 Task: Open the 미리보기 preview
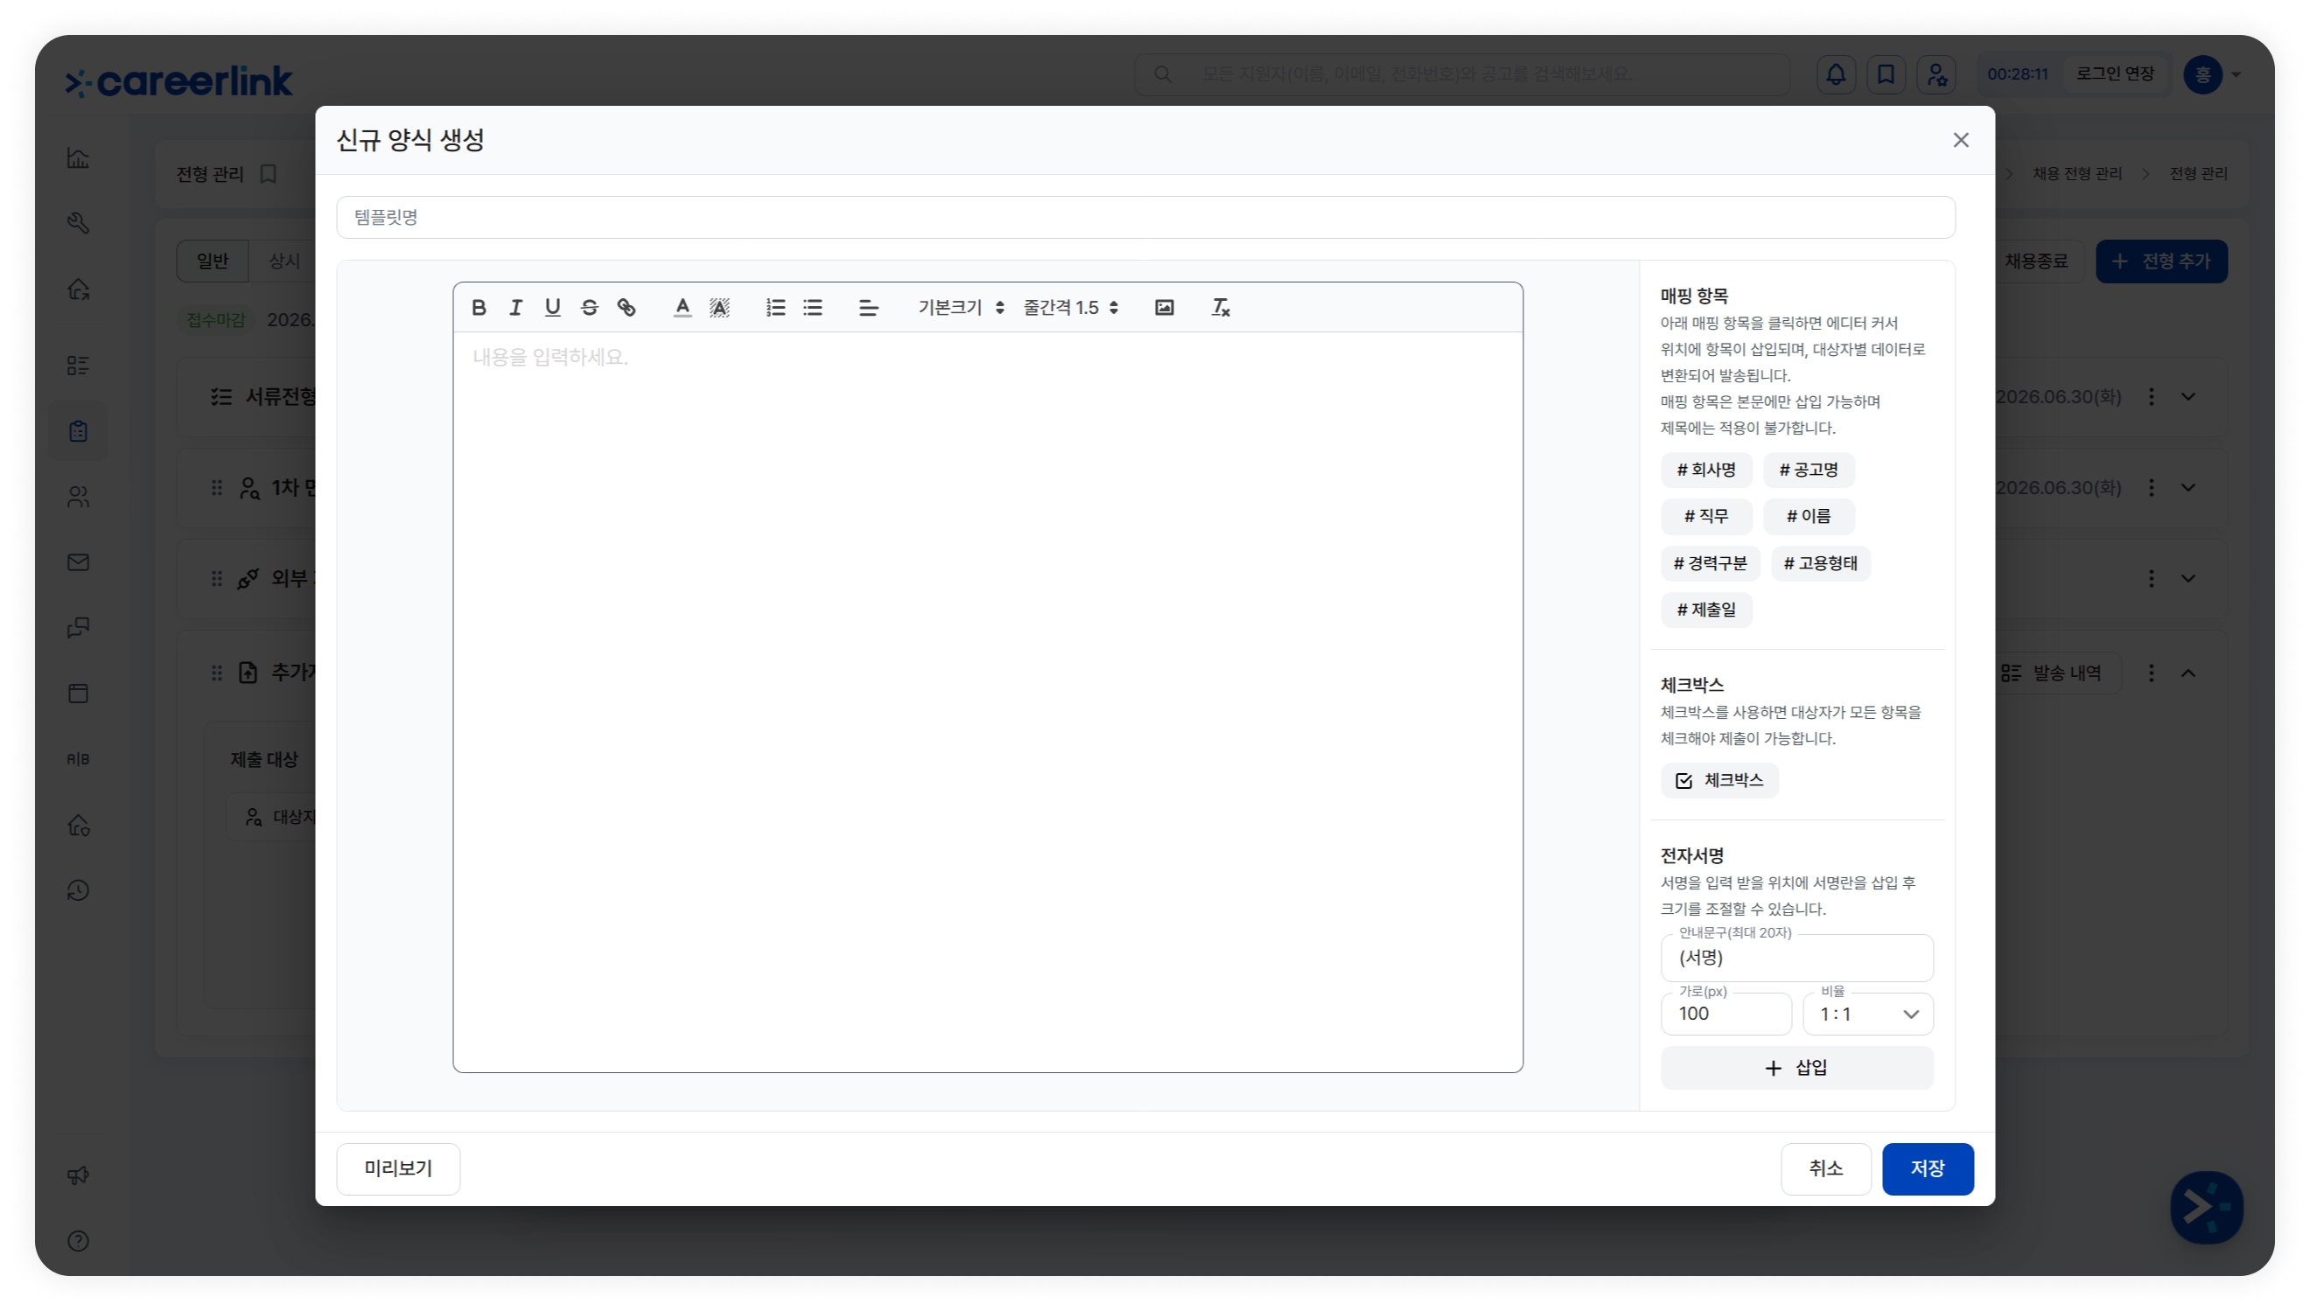coord(398,1168)
